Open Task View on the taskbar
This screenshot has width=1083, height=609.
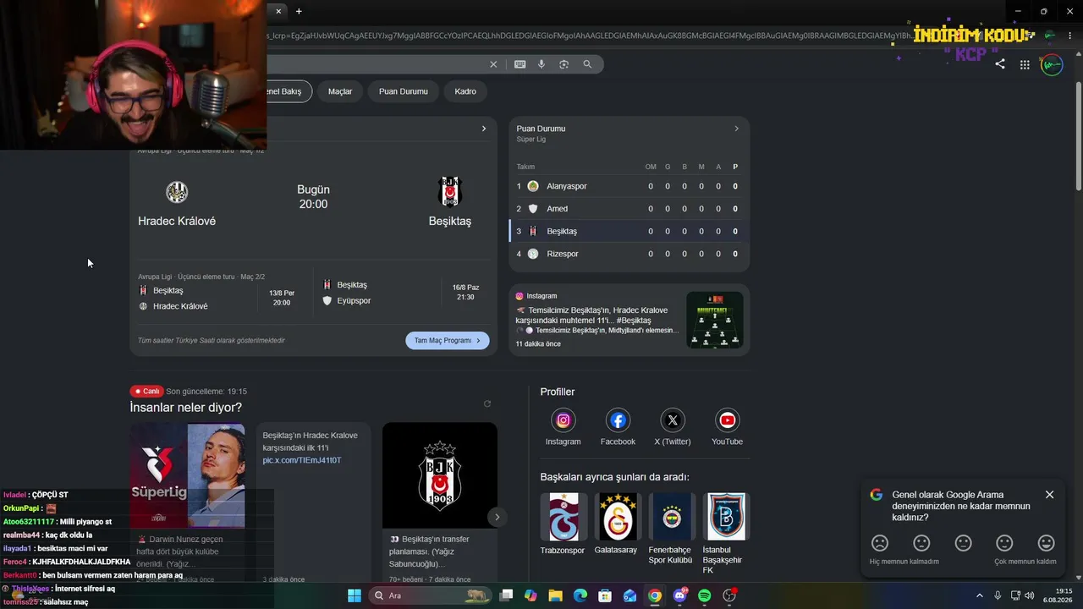[506, 595]
